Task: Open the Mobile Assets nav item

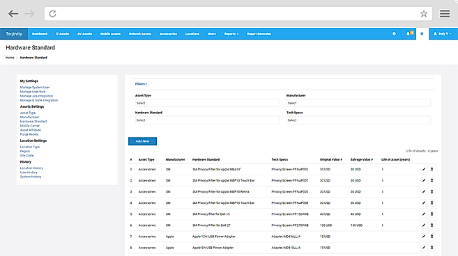Action: pos(110,34)
